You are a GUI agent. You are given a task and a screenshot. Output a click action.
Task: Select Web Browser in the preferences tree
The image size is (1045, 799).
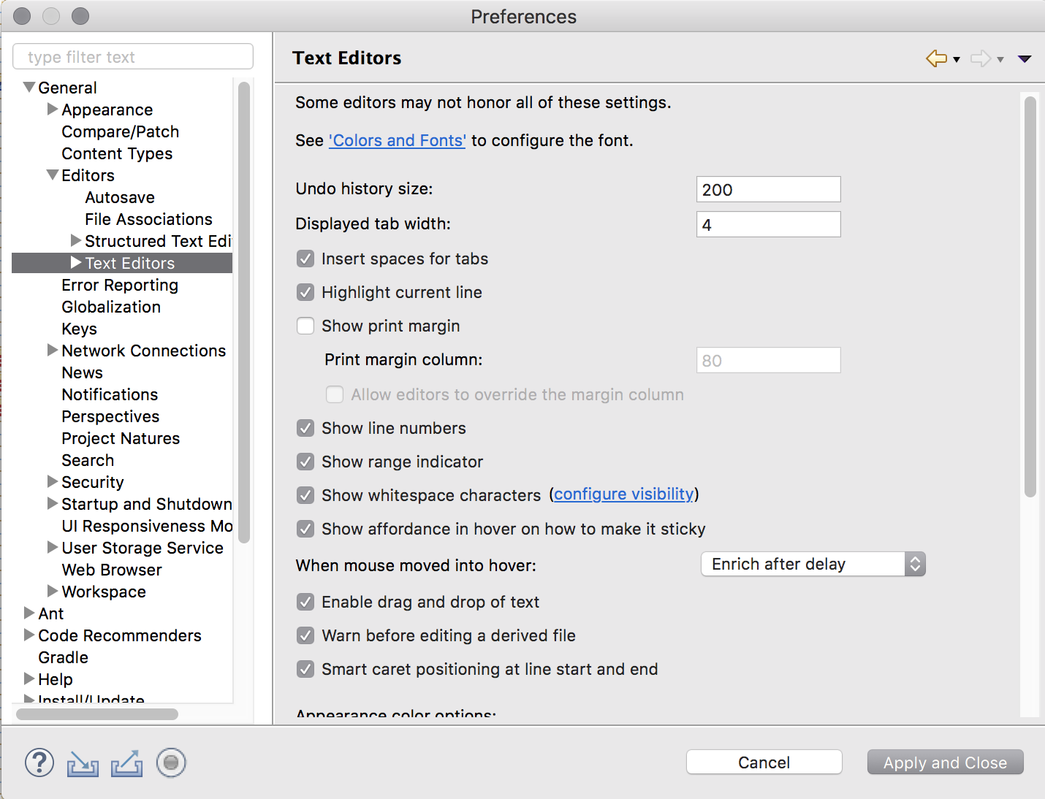coord(112,570)
